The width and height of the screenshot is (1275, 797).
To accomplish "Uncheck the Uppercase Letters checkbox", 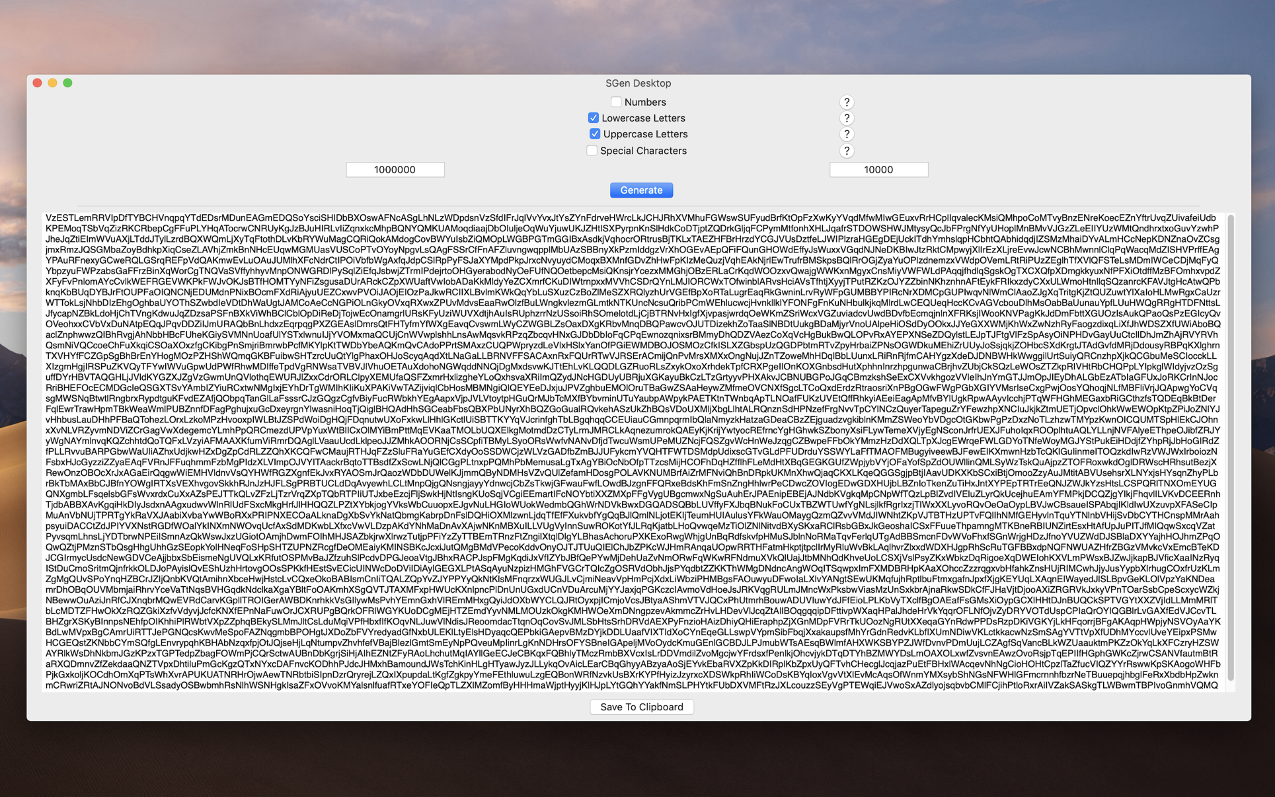I will tap(594, 133).
